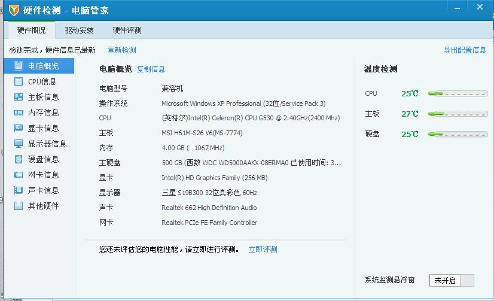The width and height of the screenshot is (494, 301).
Task: Click the 温度检测 heading
Action: pyautogui.click(x=380, y=69)
